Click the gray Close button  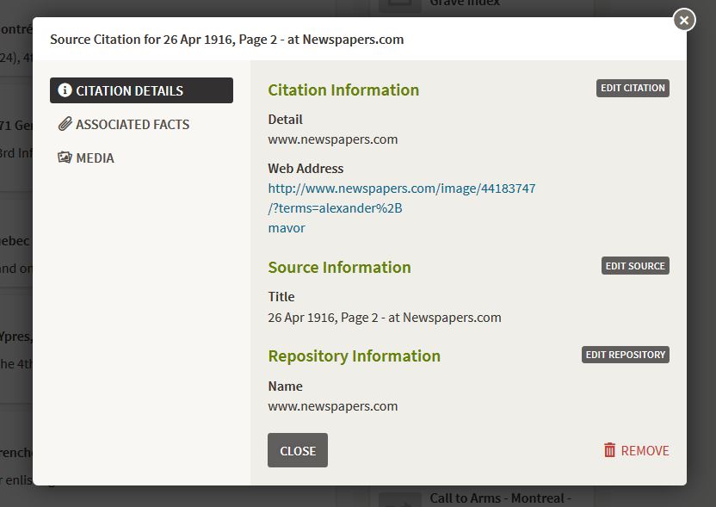tap(298, 450)
